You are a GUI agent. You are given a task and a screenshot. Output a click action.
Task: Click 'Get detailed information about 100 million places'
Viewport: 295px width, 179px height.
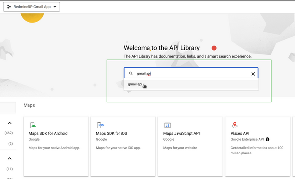coord(257,150)
